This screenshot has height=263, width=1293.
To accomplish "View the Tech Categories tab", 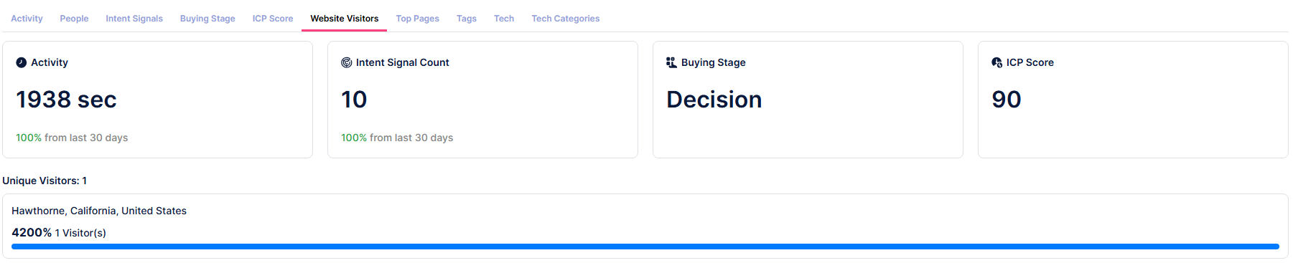I will point(566,19).
